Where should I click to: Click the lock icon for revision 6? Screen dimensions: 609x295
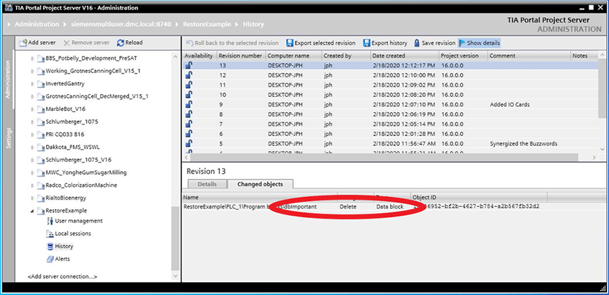point(189,133)
